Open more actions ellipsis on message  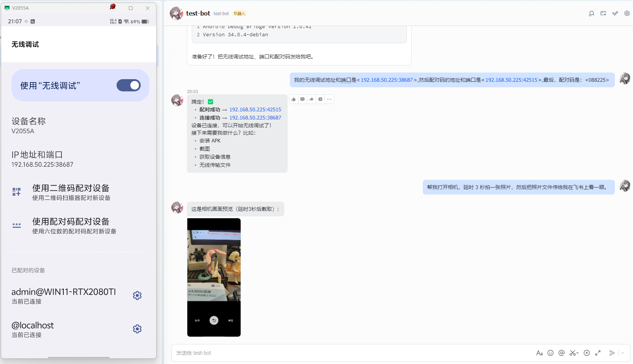329,99
